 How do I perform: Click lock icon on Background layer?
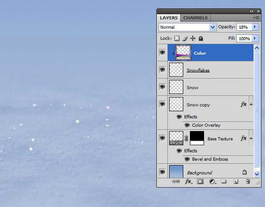point(244,172)
